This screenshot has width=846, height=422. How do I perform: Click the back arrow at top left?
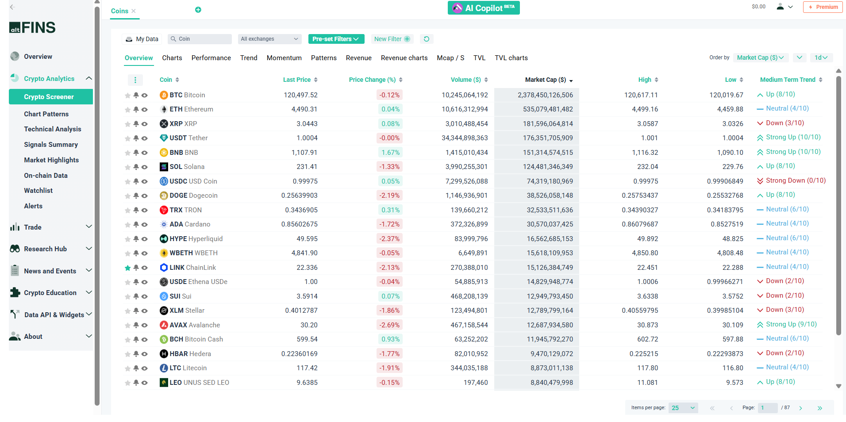click(x=12, y=7)
